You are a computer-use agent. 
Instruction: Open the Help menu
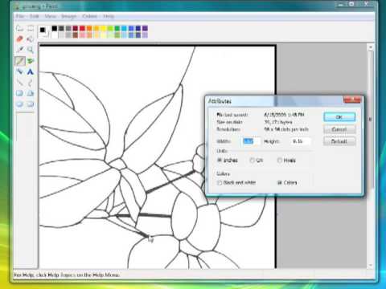tap(109, 16)
